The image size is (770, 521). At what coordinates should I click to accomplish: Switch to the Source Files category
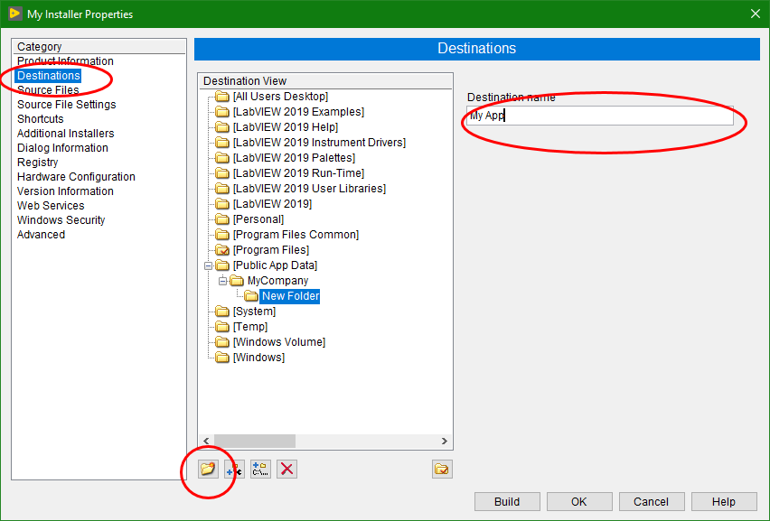[x=48, y=89]
